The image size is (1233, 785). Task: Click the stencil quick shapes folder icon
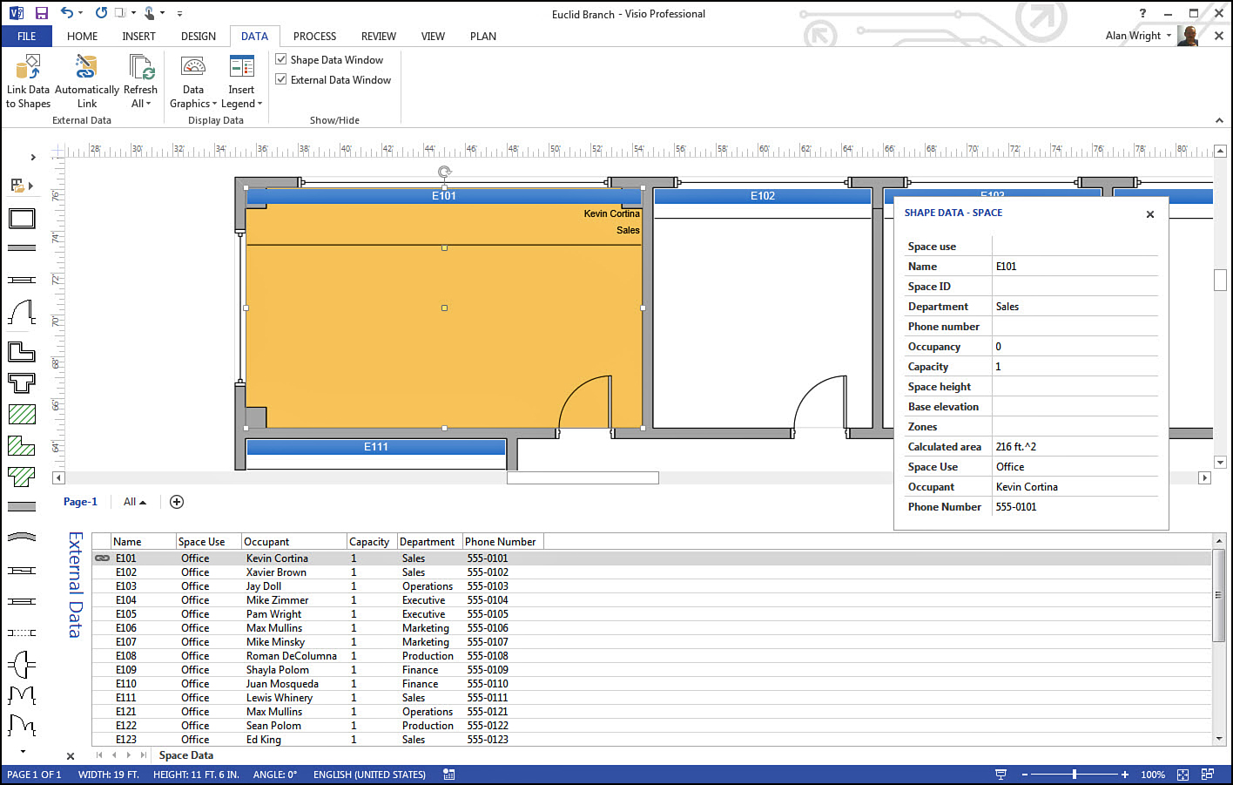[17, 185]
